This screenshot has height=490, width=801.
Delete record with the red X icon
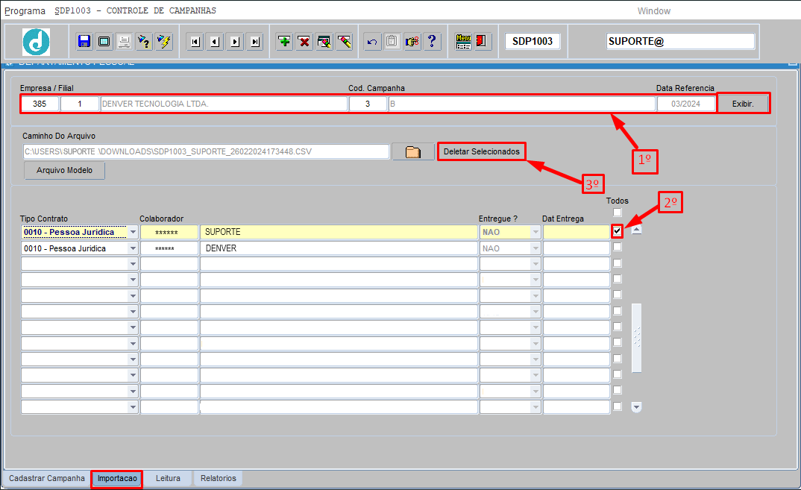pos(304,41)
